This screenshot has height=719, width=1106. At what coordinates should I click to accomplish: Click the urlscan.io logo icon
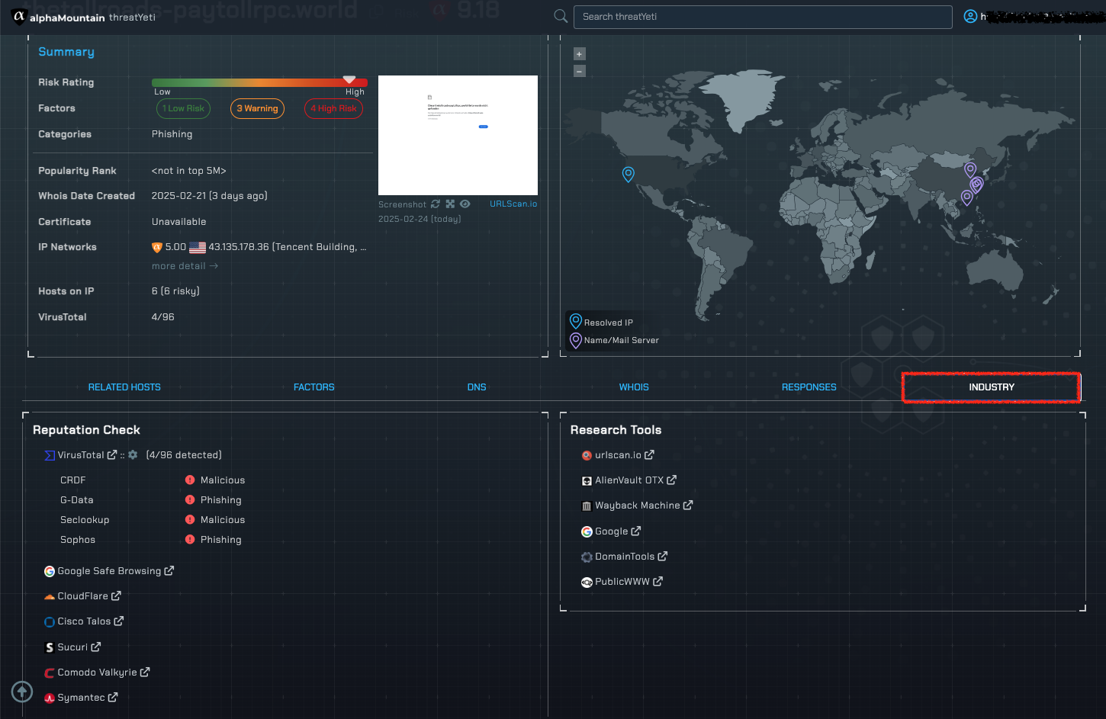tap(587, 455)
